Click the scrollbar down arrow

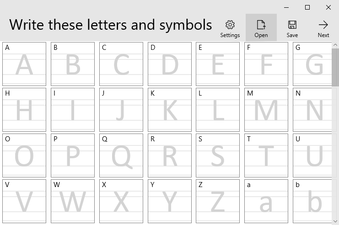click(335, 221)
